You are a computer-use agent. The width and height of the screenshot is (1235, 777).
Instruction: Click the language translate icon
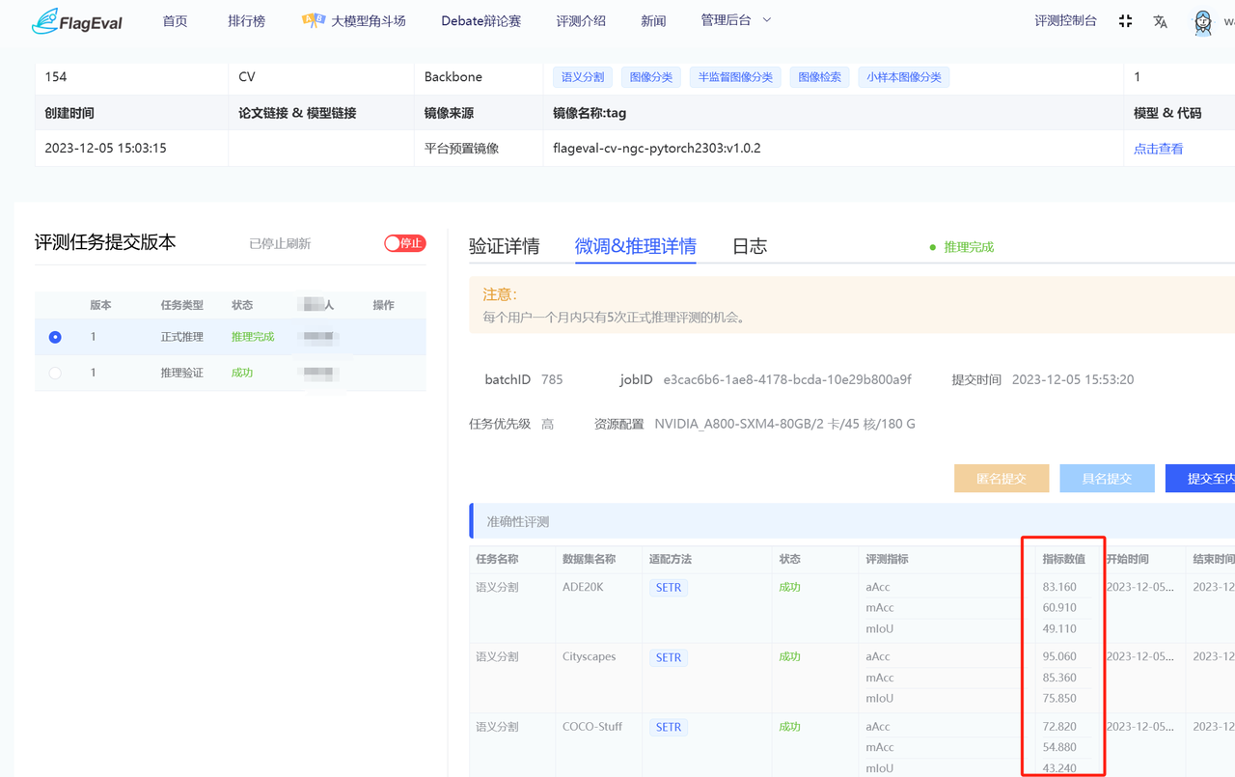(x=1160, y=21)
